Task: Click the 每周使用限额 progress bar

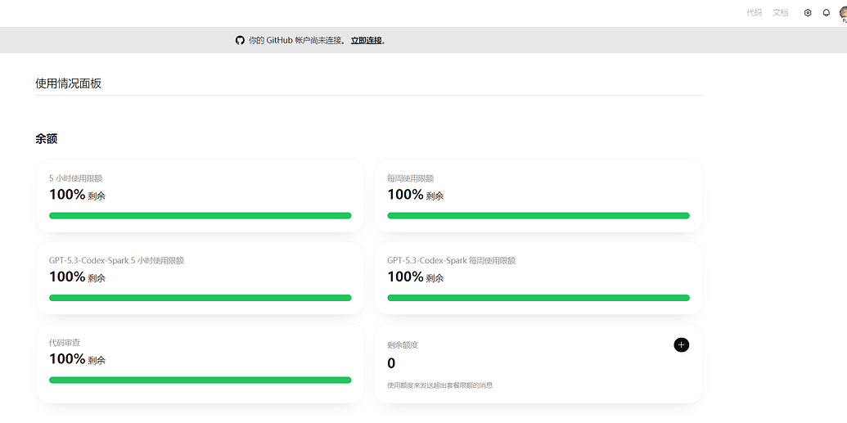Action: tap(538, 215)
